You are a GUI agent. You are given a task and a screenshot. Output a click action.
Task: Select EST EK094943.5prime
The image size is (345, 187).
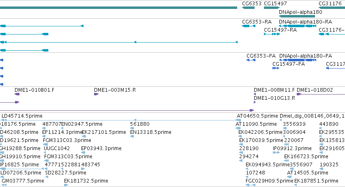click(x=268, y=165)
